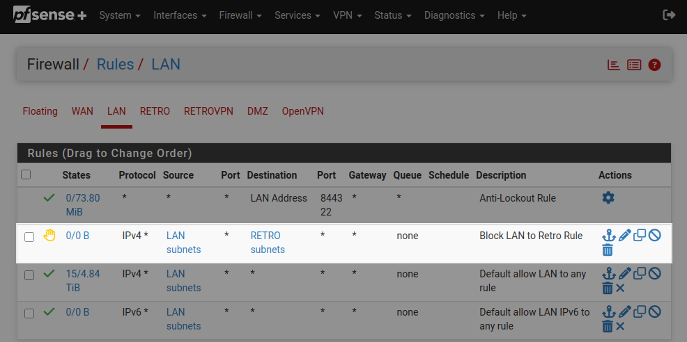Disable the Block LAN to Retro rule

coord(654,235)
